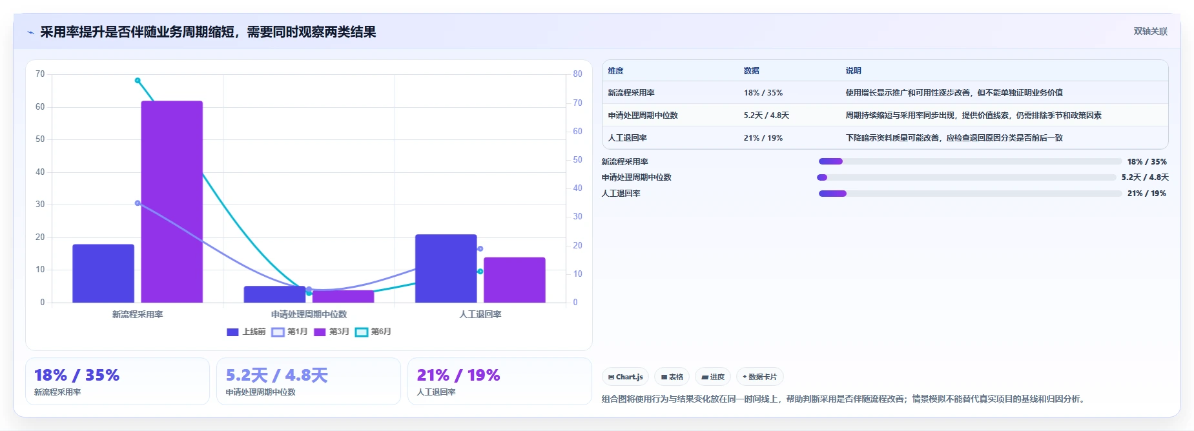This screenshot has height=431, width=1194.
Task: Open the 21% / 19% stat card
Action: [500, 381]
